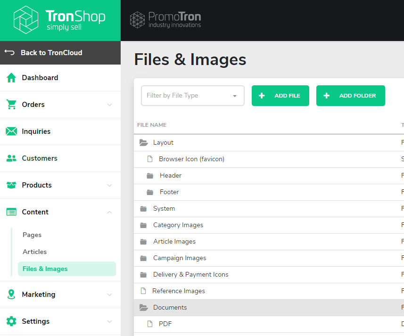The image size is (404, 336).
Task: Click the Marketing location pin icon
Action: point(11,295)
